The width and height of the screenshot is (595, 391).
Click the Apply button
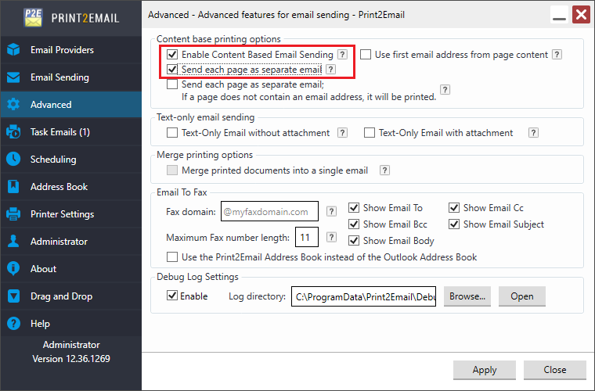(x=485, y=370)
